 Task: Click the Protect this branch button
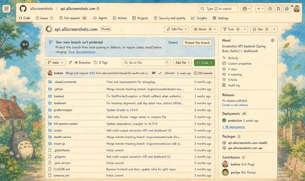197,42
